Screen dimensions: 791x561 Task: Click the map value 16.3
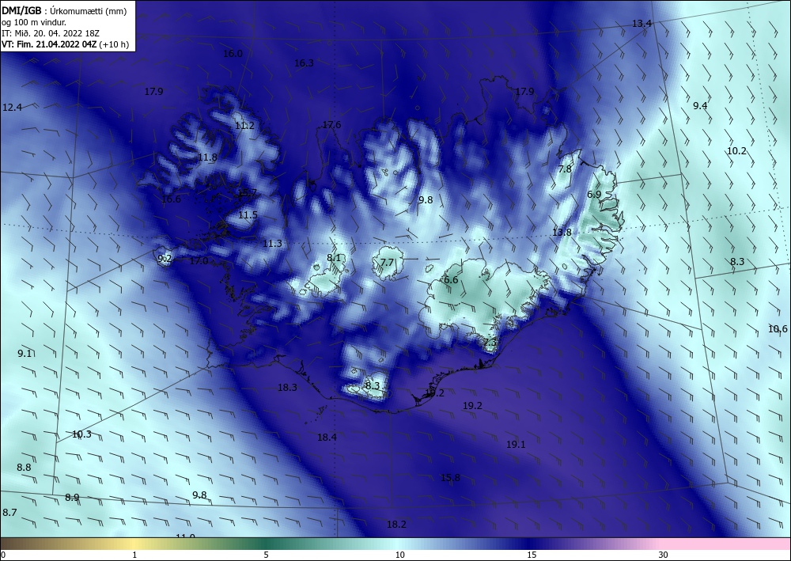pyautogui.click(x=304, y=63)
